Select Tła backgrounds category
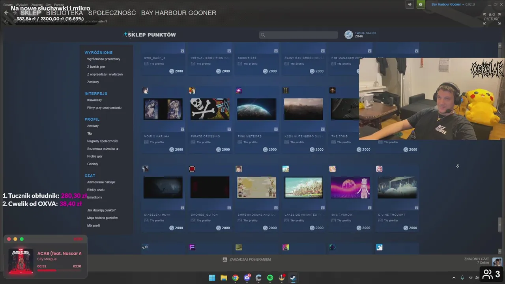505x284 pixels. click(90, 133)
